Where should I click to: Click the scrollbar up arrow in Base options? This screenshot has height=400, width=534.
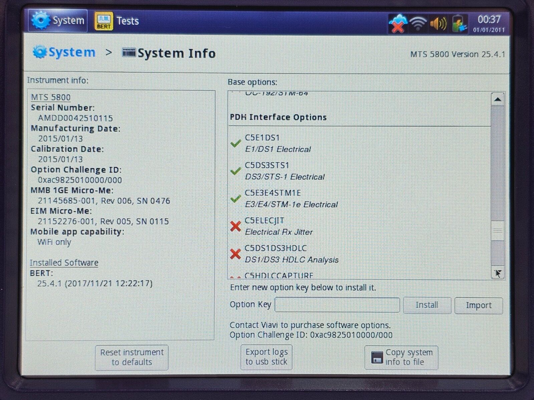coord(497,100)
